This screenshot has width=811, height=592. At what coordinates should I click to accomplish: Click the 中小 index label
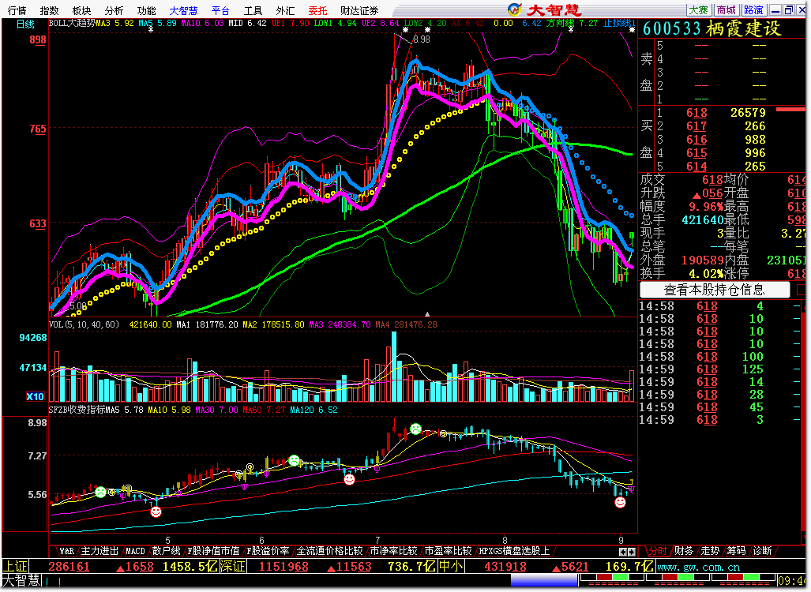point(451,567)
